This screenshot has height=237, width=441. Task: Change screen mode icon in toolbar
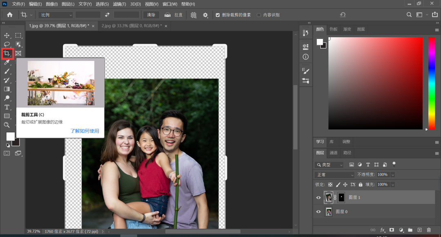(18, 153)
